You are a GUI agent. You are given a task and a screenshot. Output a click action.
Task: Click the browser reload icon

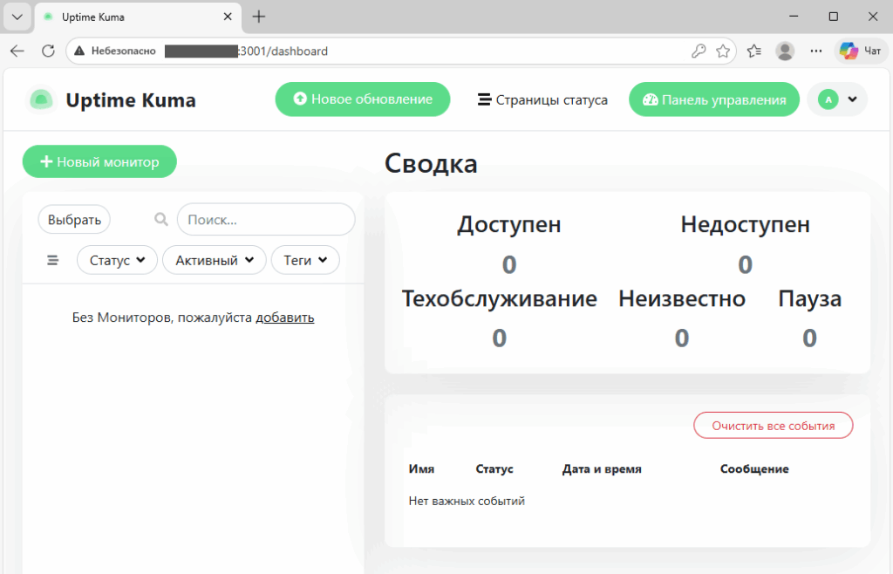pyautogui.click(x=48, y=50)
